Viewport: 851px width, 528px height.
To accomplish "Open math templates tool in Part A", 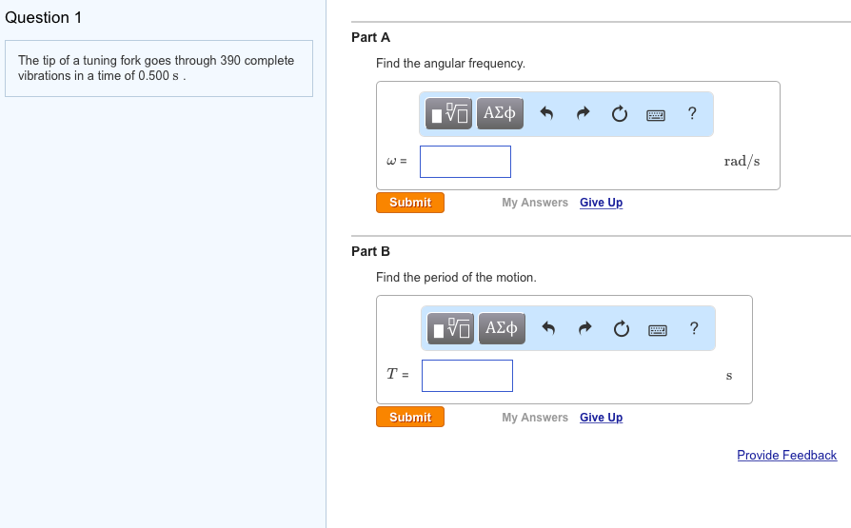I will click(448, 114).
